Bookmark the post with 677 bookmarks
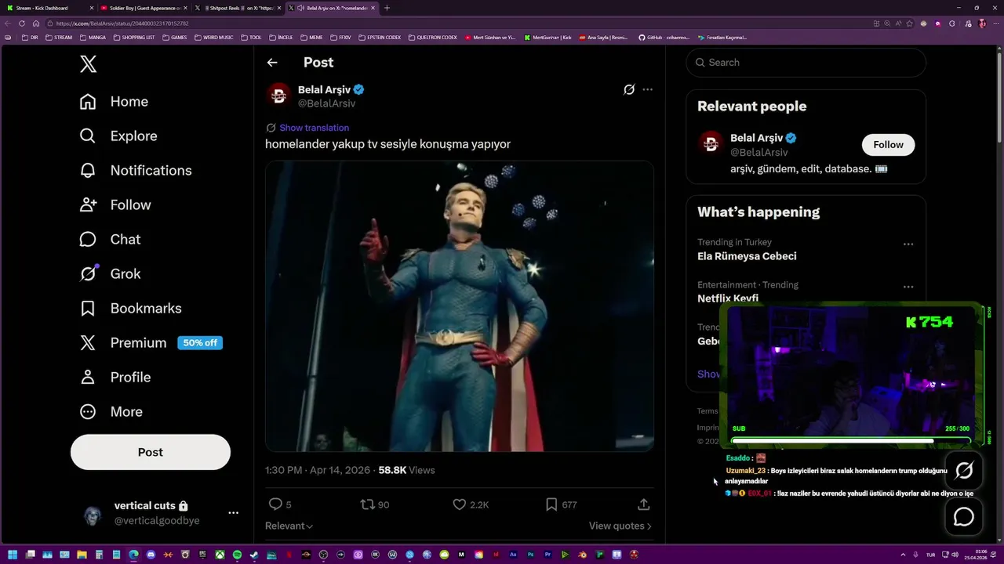Image resolution: width=1004 pixels, height=564 pixels. [x=551, y=504]
